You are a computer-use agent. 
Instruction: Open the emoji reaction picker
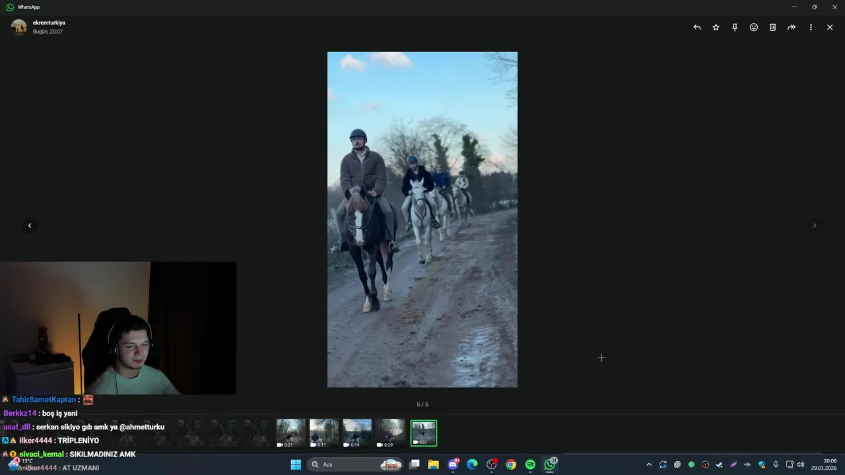754,27
